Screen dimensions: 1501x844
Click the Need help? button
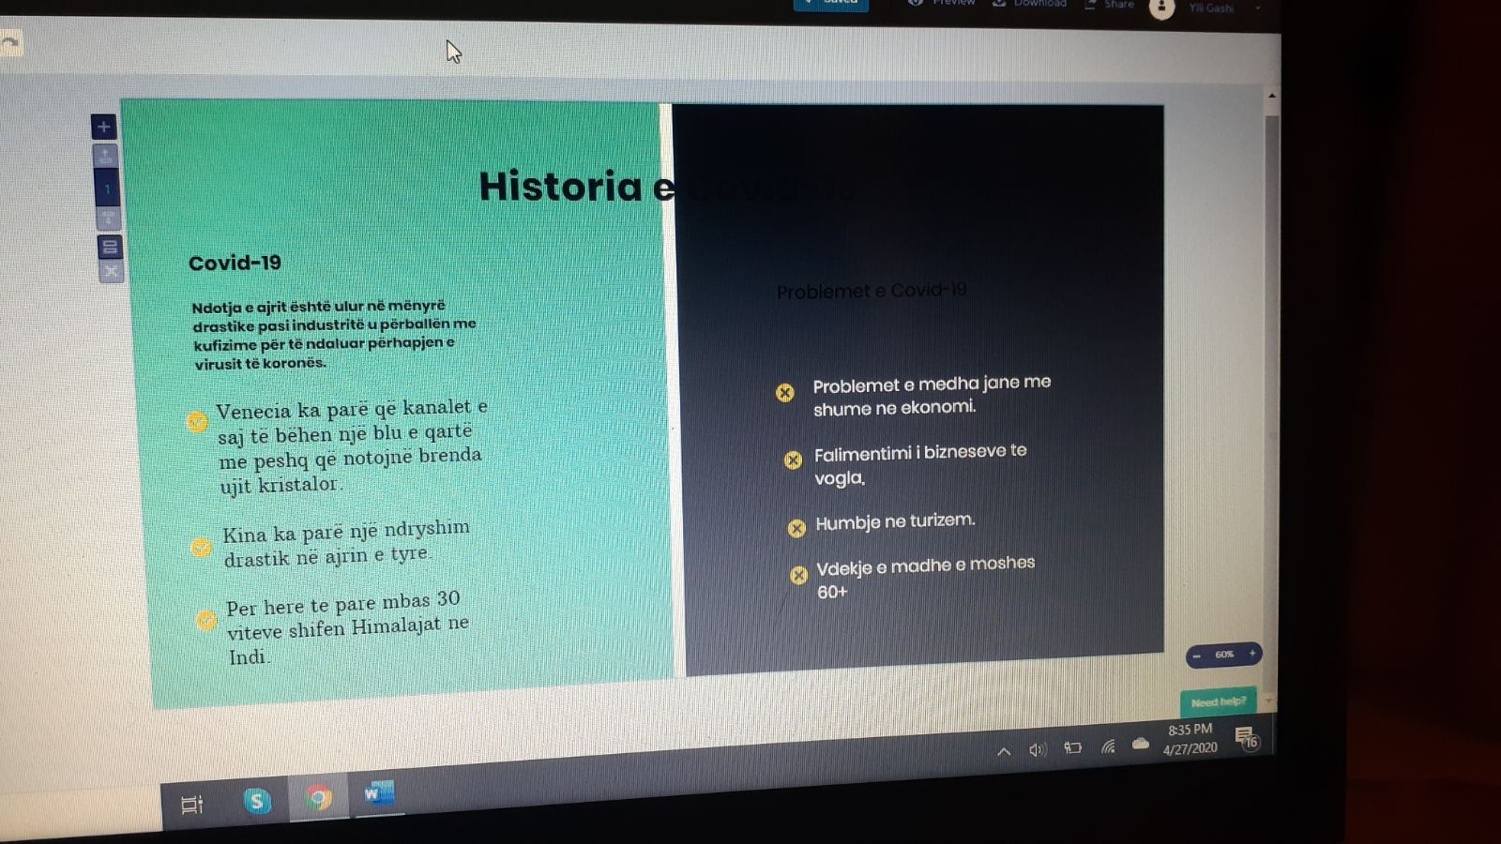coord(1218,701)
